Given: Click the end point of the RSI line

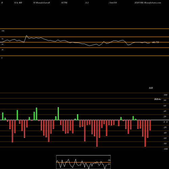Looking at the screenshot, I should pos(150,43).
